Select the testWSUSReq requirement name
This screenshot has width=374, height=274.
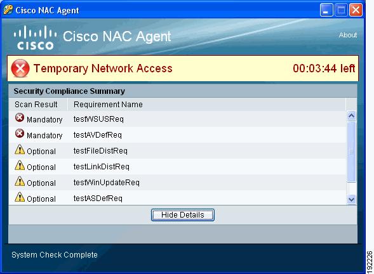(98, 119)
